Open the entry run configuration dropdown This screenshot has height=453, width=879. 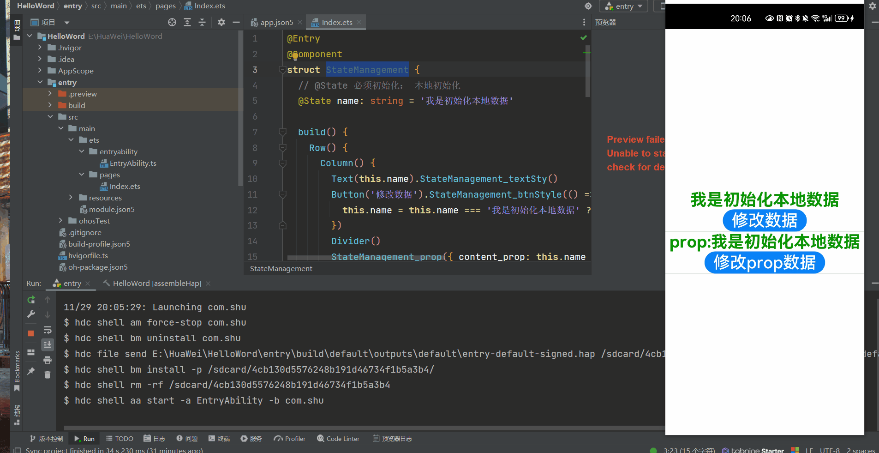pyautogui.click(x=623, y=6)
